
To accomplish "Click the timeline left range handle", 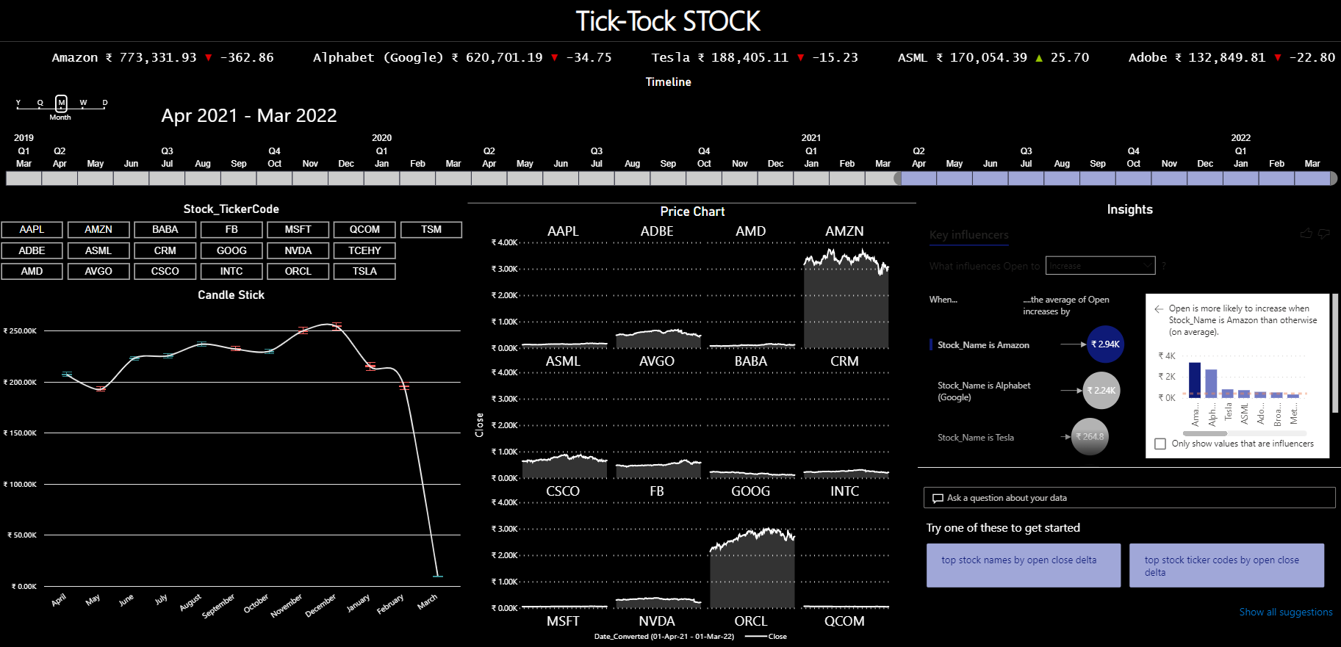I will pyautogui.click(x=897, y=178).
